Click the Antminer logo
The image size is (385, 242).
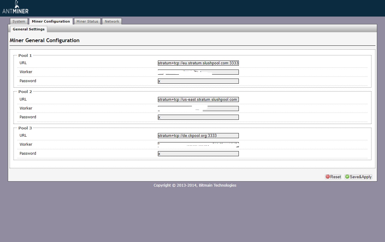coord(15,8)
